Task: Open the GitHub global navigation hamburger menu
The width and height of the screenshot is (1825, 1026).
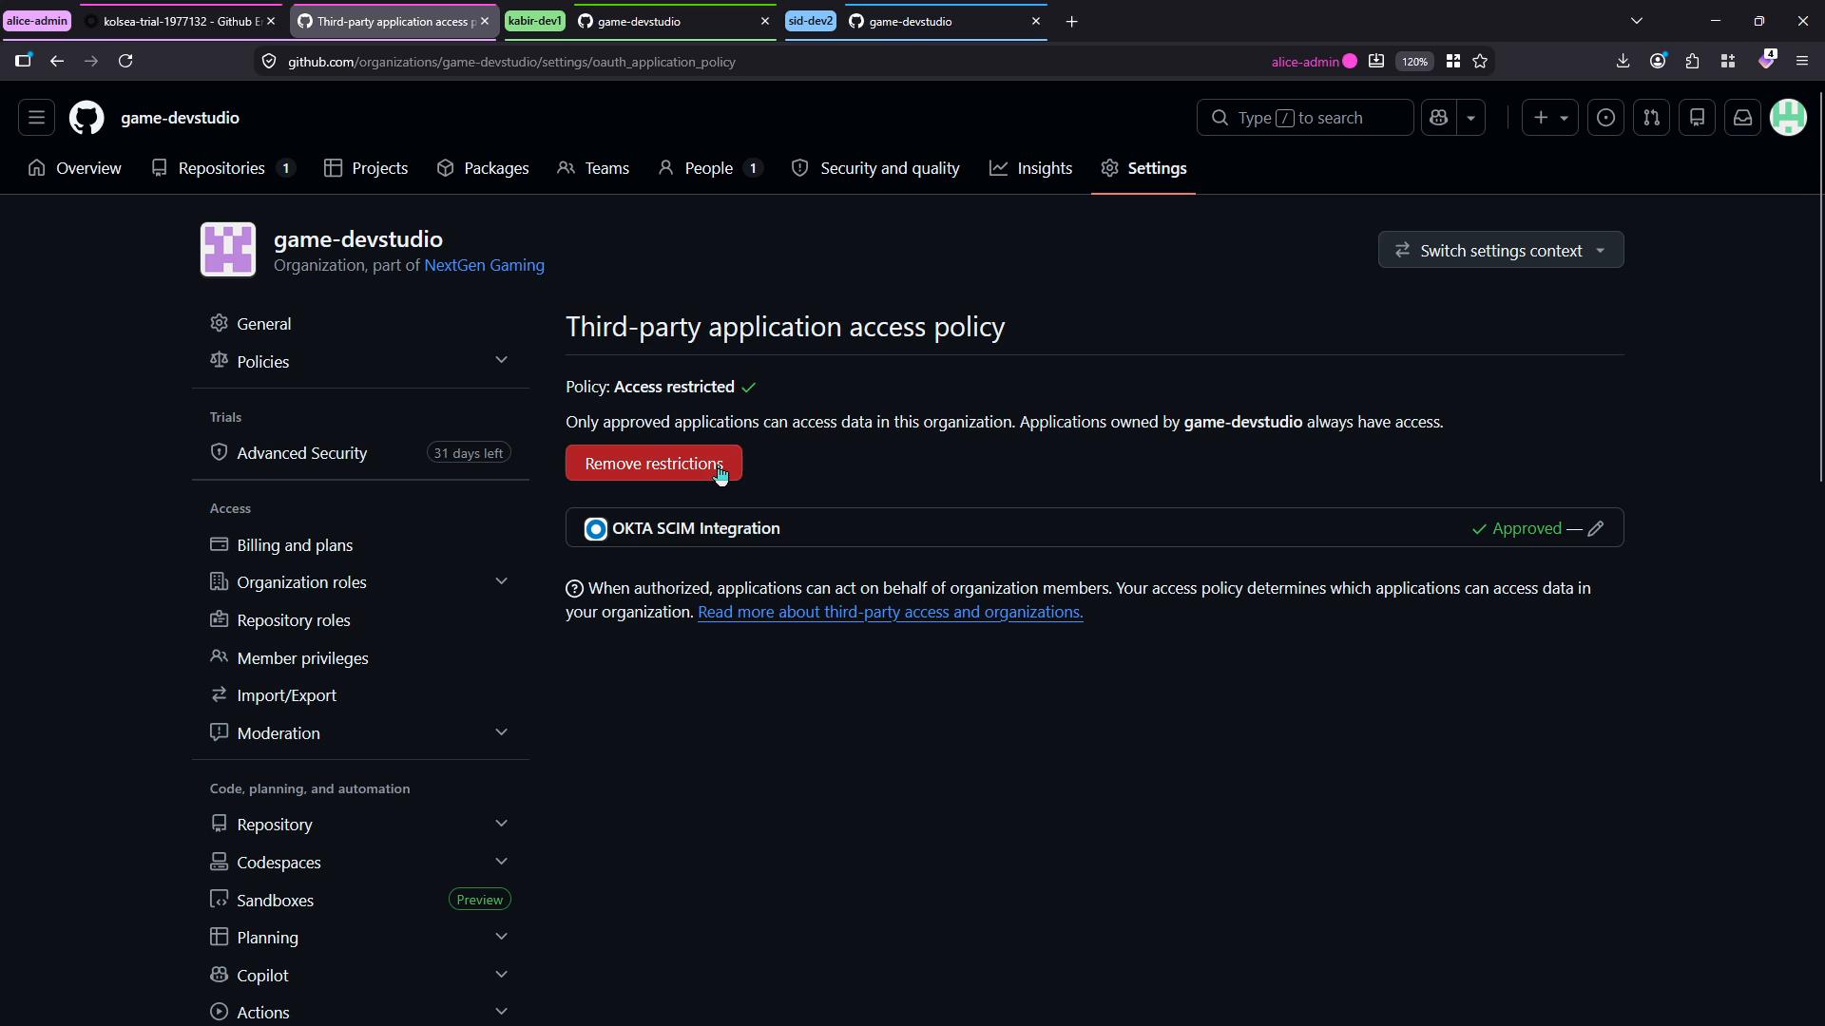Action: pyautogui.click(x=36, y=118)
